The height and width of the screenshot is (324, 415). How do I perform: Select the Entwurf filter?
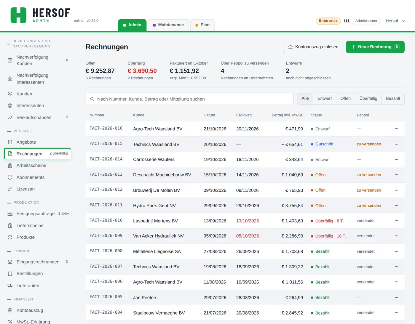tap(324, 99)
